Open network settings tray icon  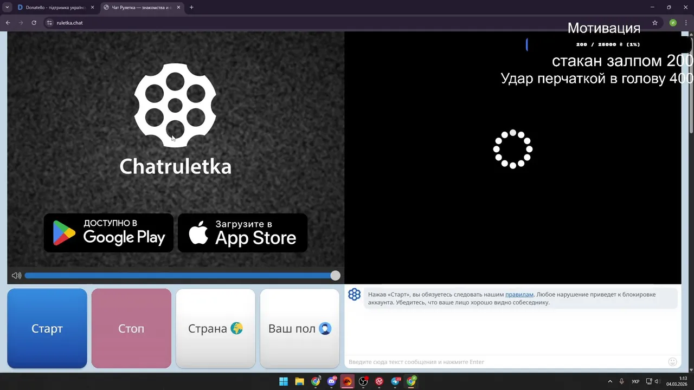point(649,381)
